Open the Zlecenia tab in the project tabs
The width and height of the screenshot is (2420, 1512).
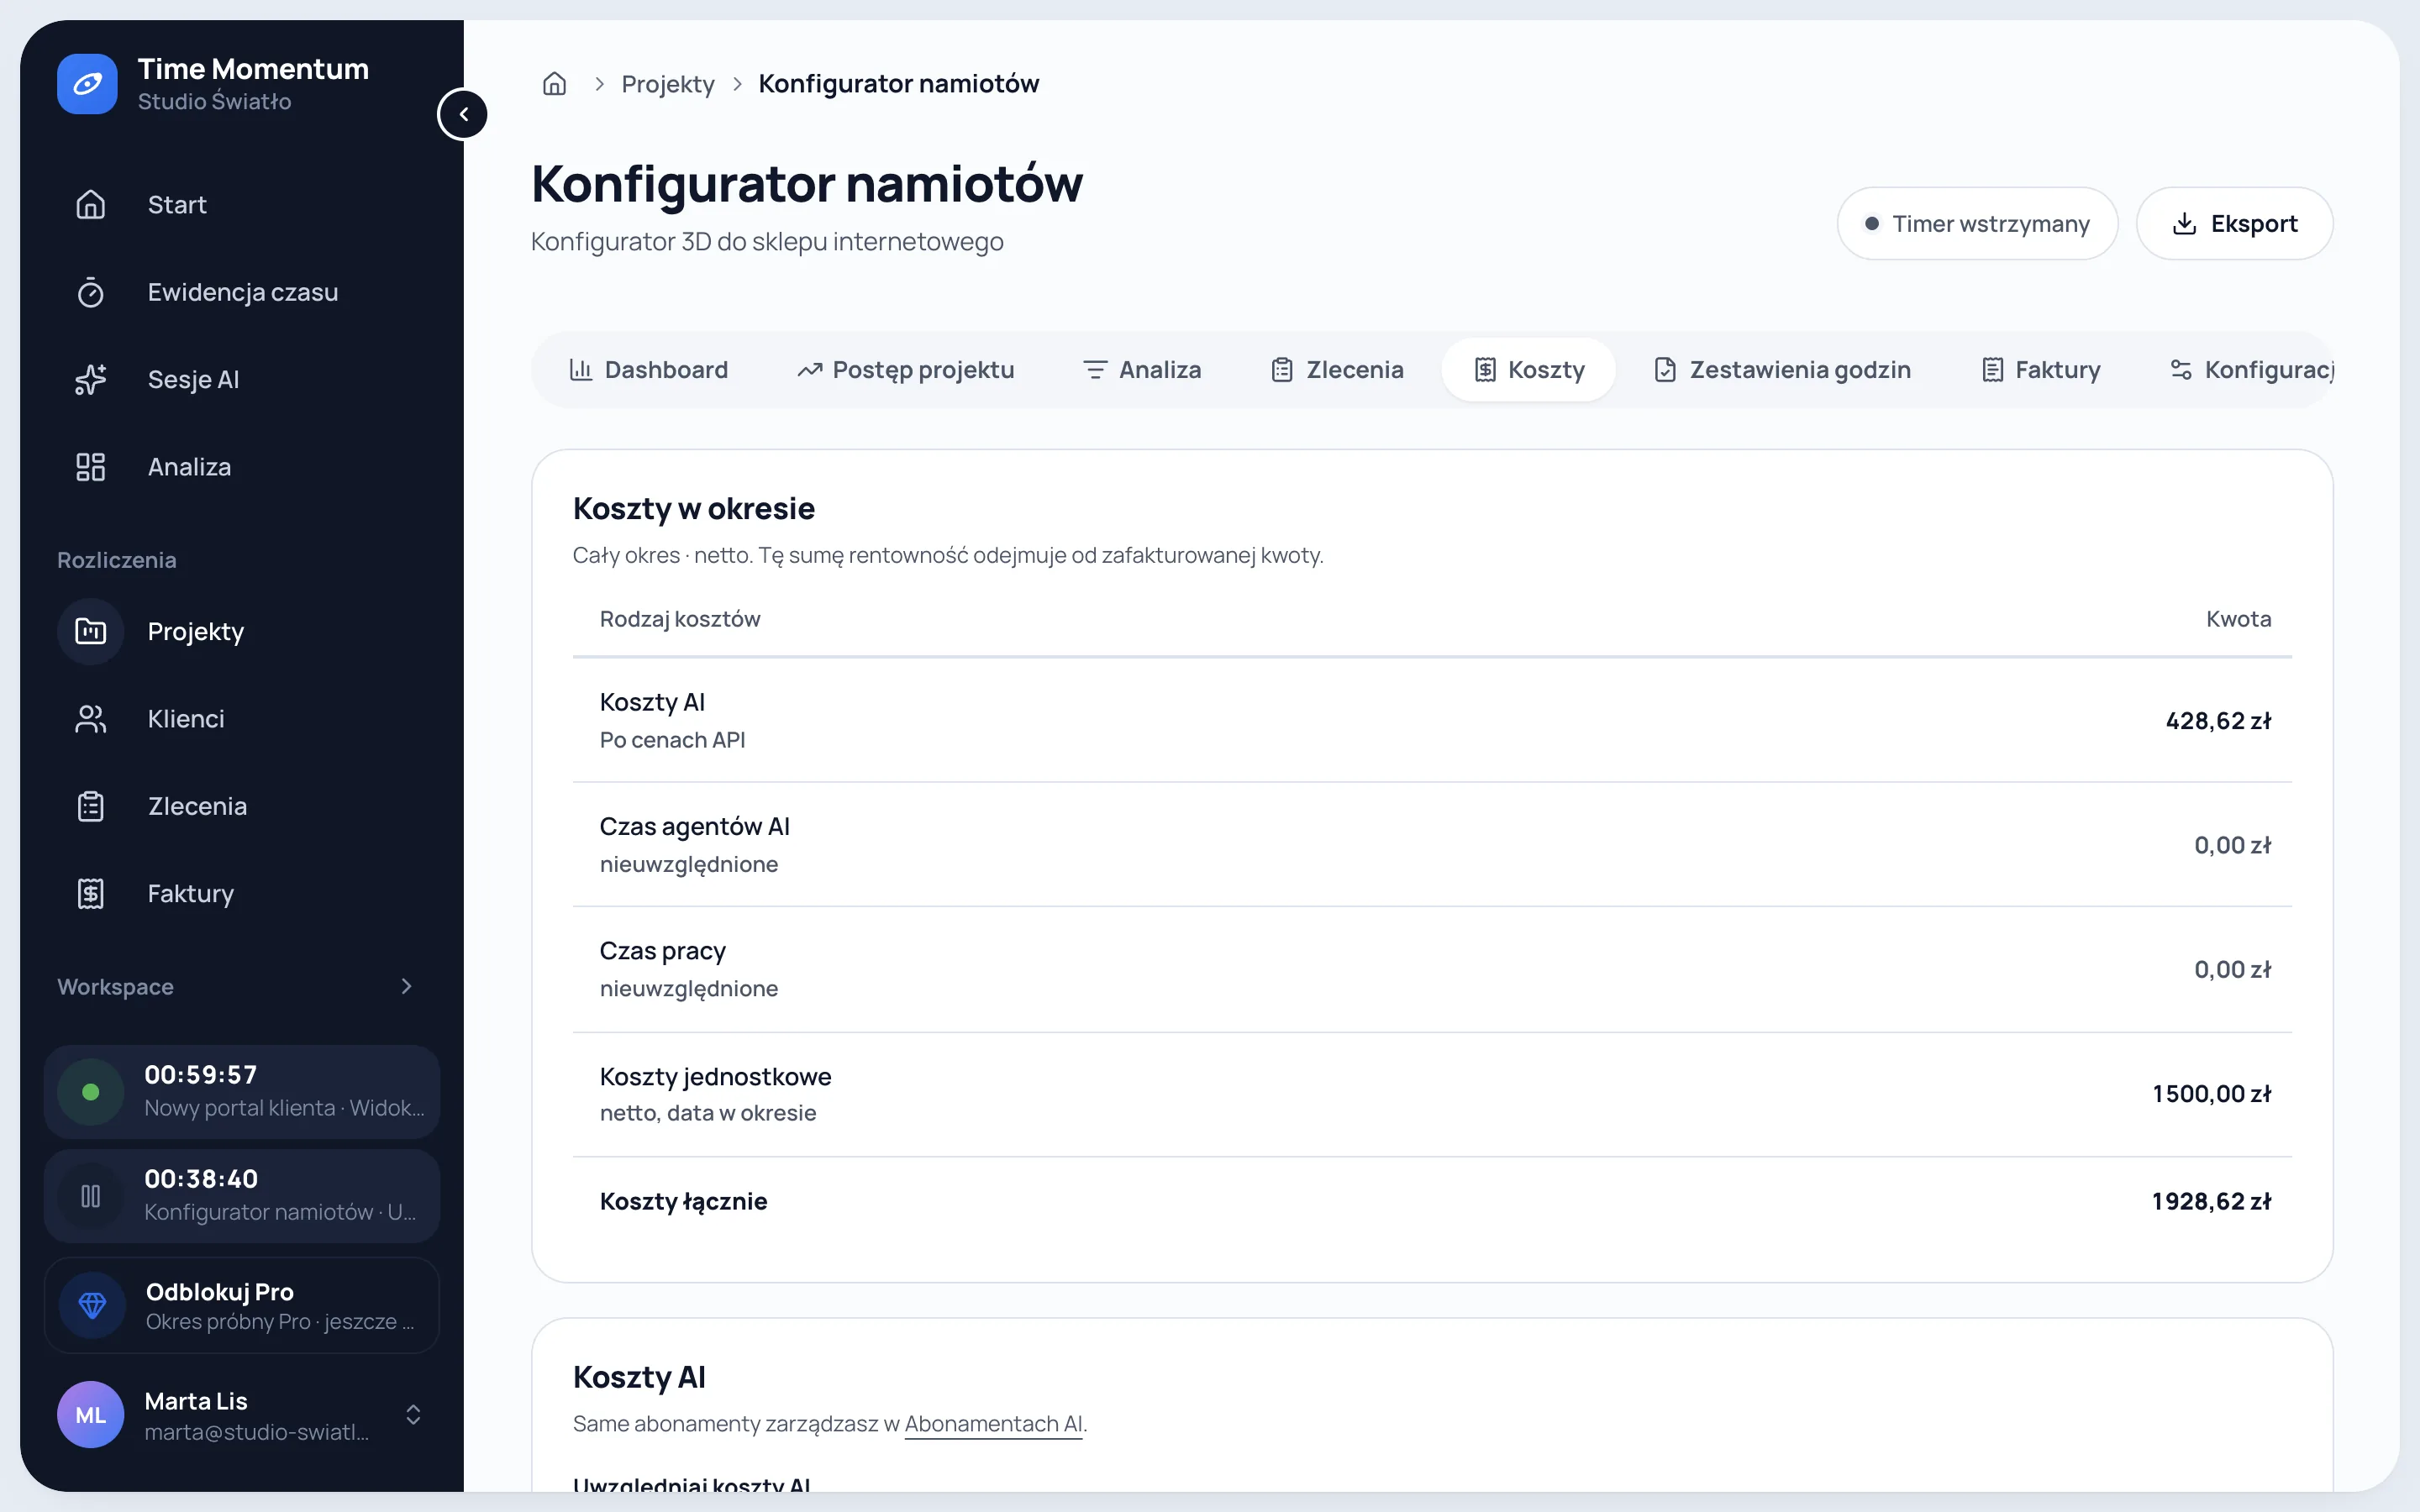(1337, 370)
